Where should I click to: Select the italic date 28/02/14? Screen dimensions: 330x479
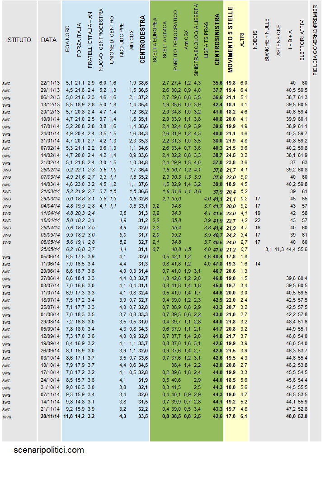point(50,170)
